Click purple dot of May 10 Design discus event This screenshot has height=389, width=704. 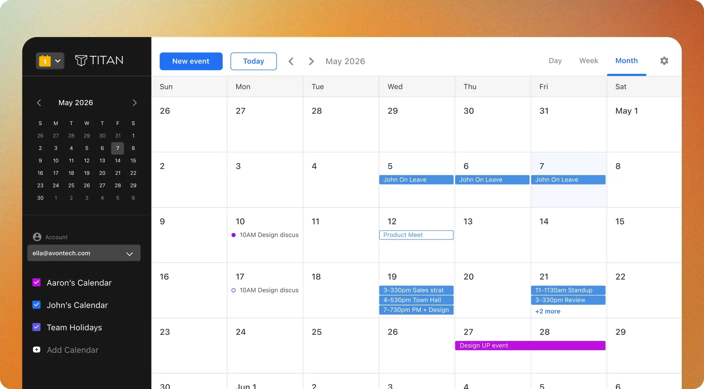(233, 235)
